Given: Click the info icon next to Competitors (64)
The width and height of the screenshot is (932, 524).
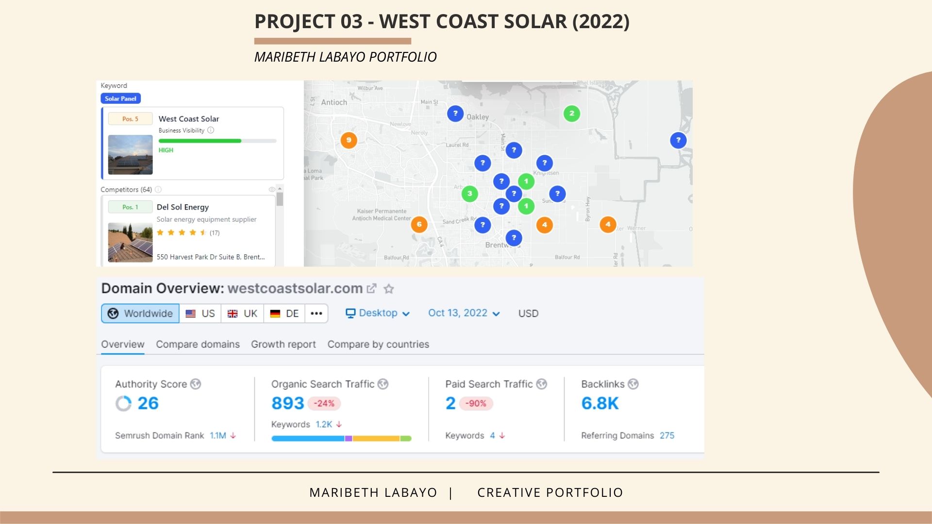Looking at the screenshot, I should point(158,189).
